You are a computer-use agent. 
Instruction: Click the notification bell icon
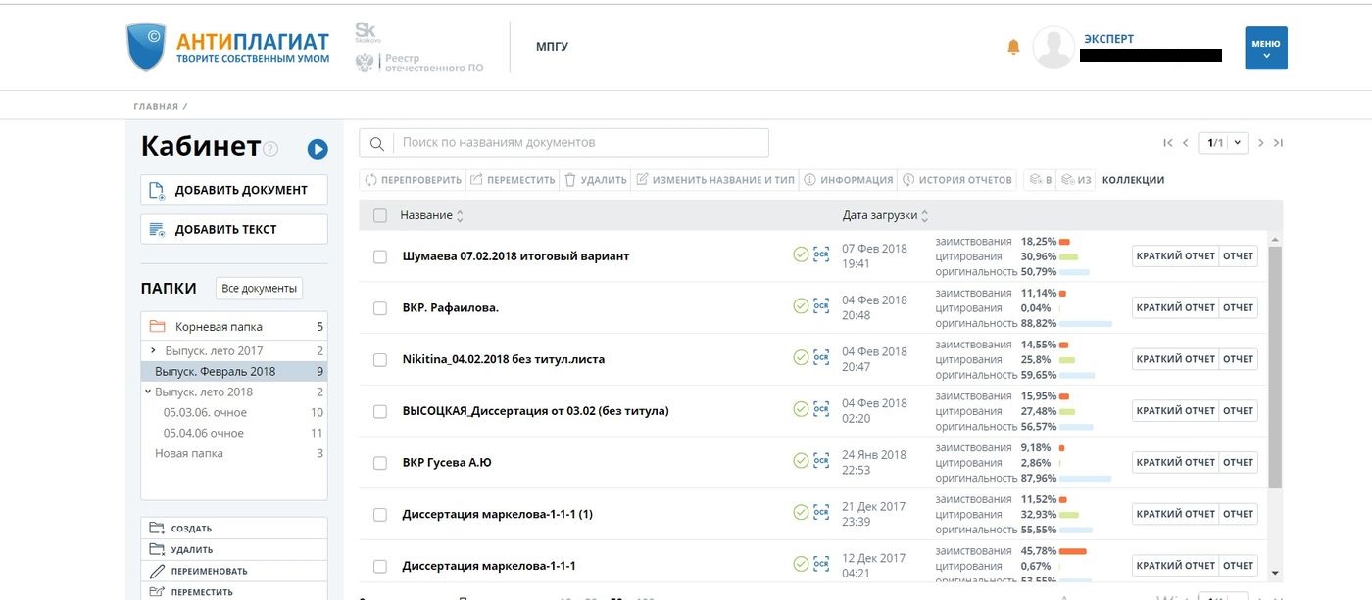1013,48
